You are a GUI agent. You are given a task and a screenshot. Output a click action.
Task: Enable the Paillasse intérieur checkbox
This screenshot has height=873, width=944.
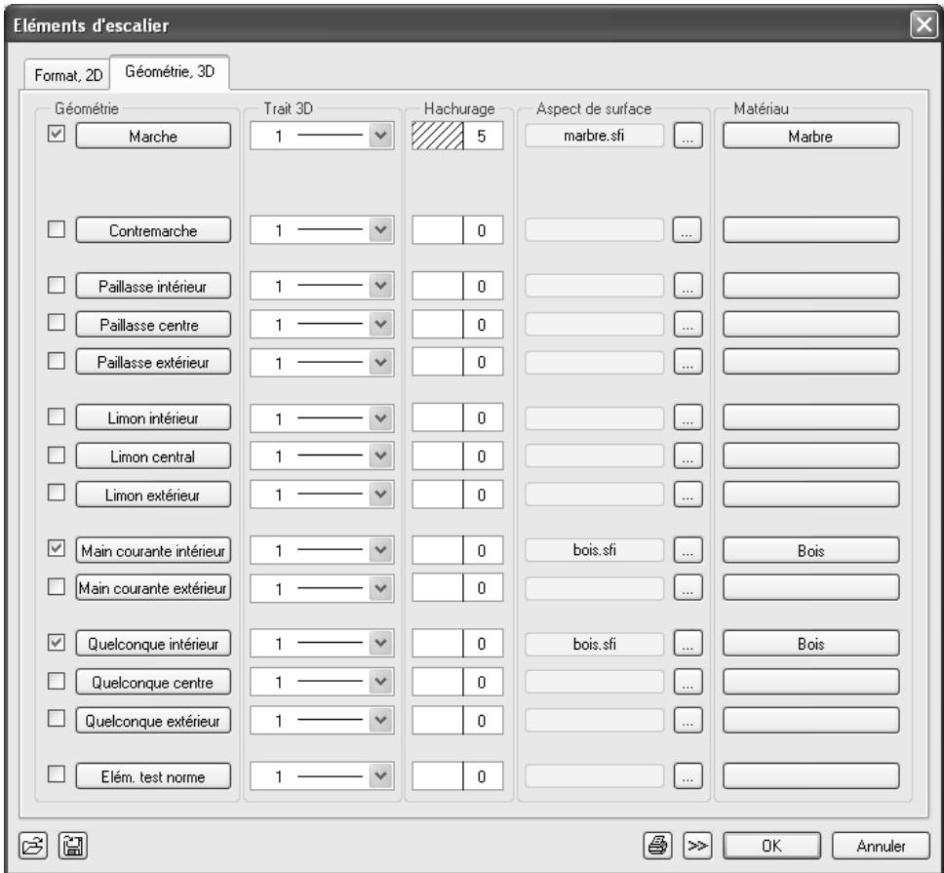(56, 284)
